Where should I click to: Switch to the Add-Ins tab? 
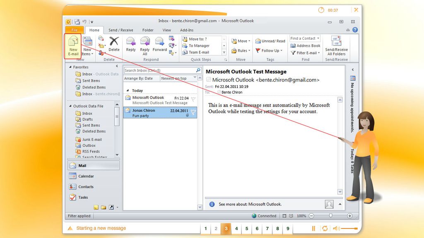tap(187, 30)
